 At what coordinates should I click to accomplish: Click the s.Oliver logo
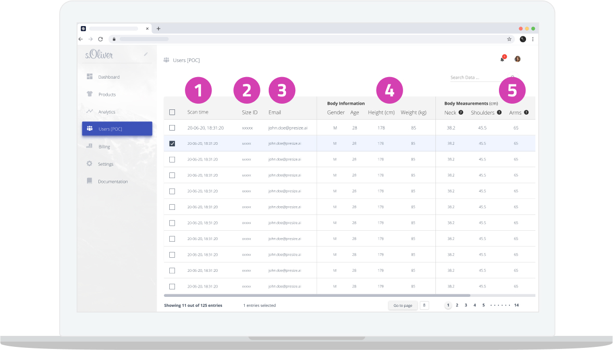[x=99, y=54]
